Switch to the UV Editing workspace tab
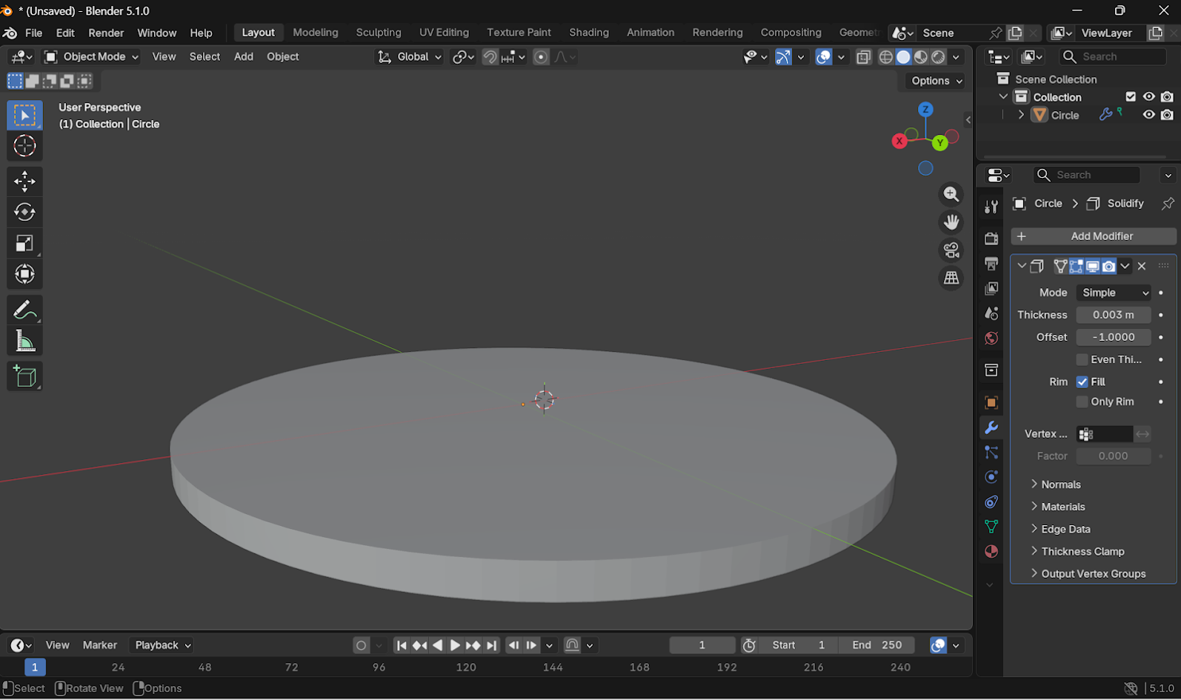 (x=444, y=33)
